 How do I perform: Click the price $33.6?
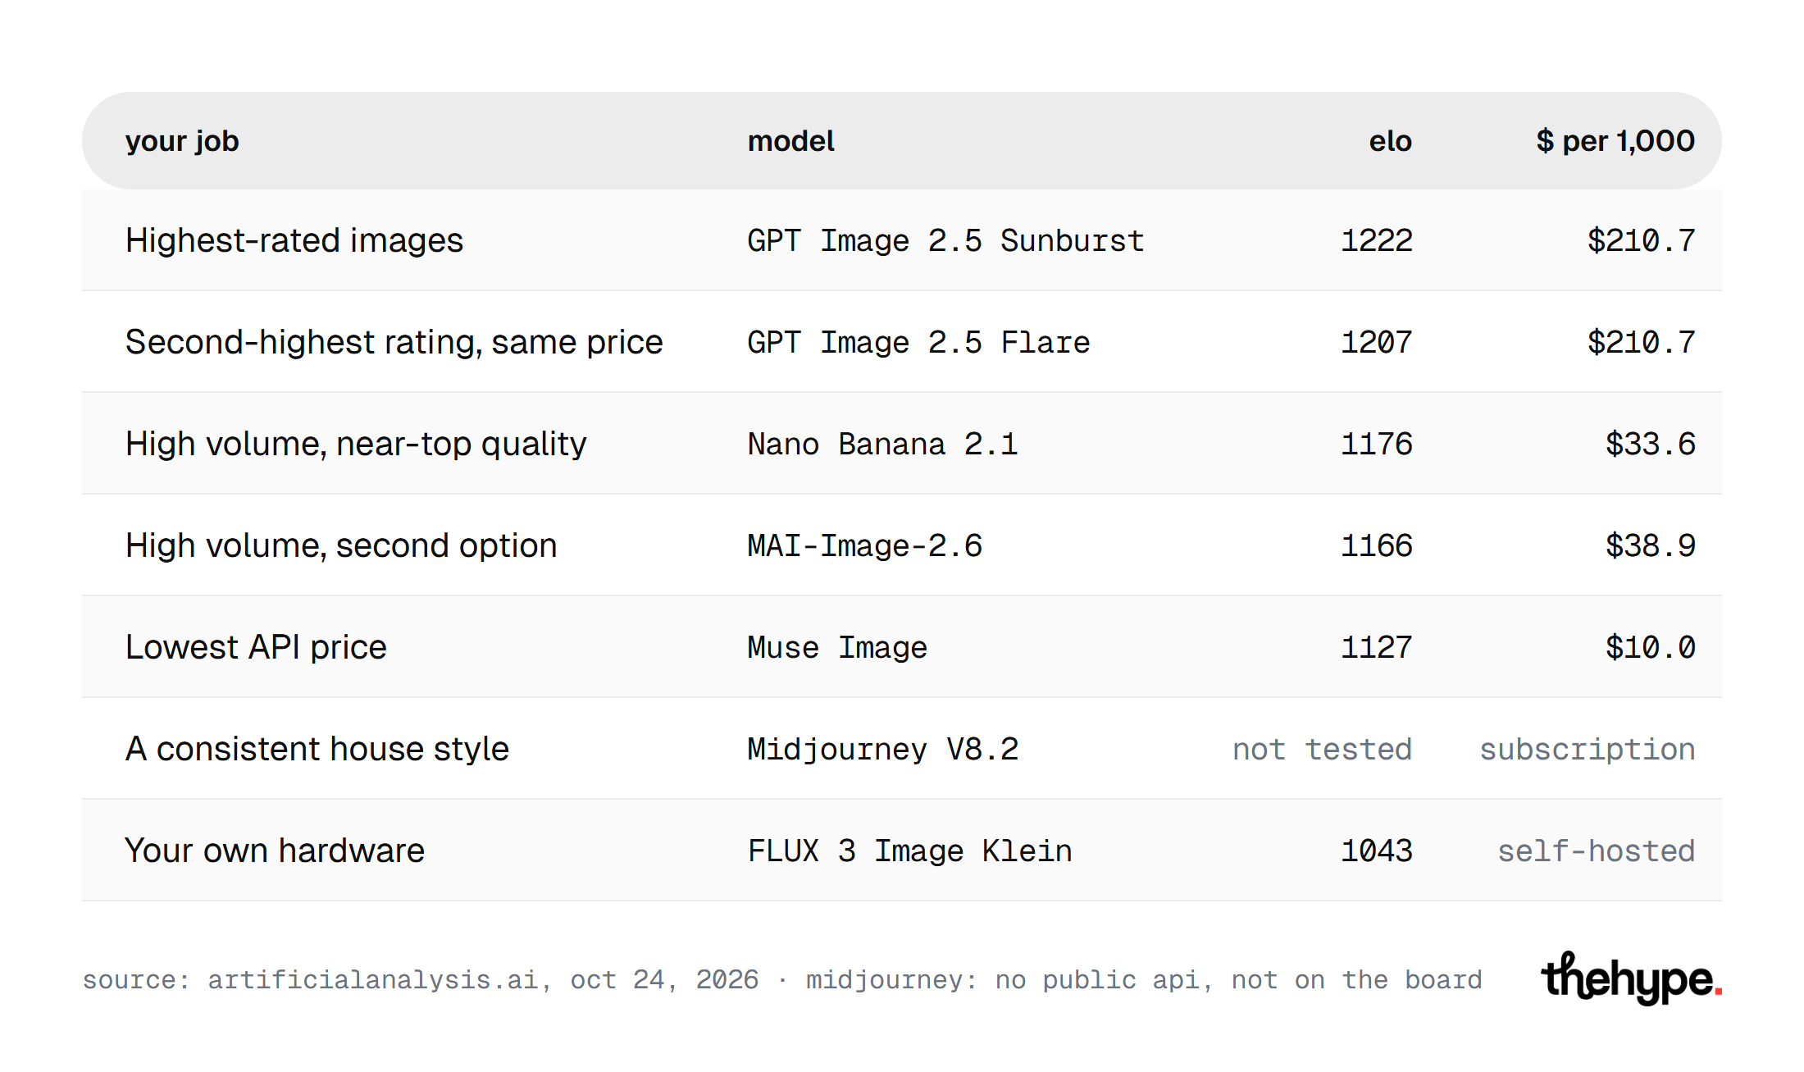point(1650,444)
